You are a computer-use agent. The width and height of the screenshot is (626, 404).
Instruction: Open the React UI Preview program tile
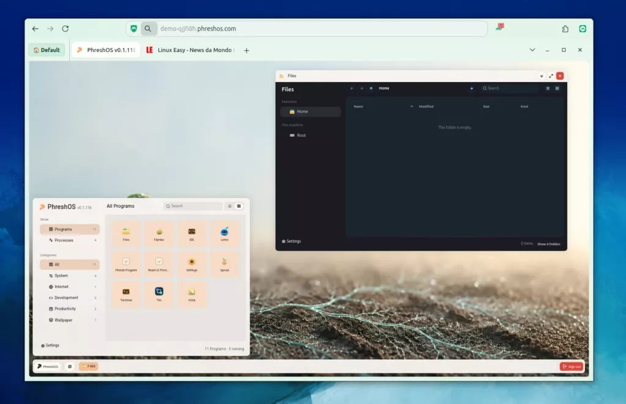159,264
